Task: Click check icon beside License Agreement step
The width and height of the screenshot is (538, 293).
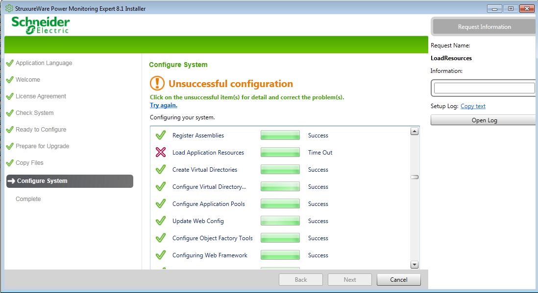Action: [x=10, y=96]
